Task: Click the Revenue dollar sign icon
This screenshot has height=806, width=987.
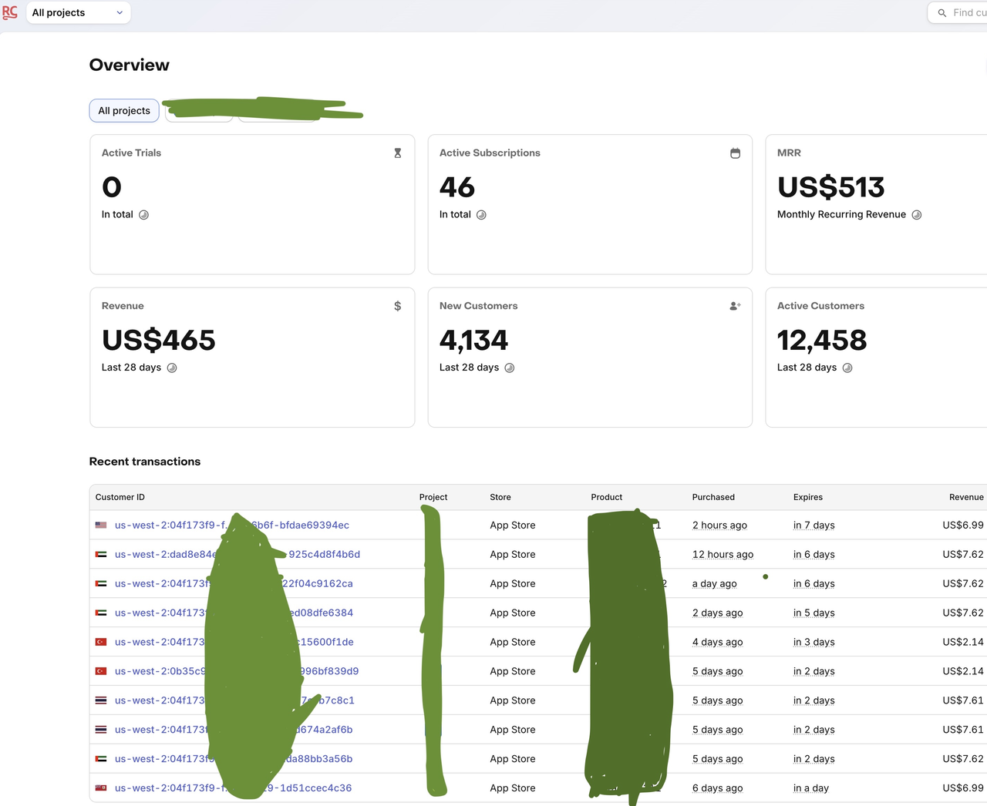Action: click(398, 306)
